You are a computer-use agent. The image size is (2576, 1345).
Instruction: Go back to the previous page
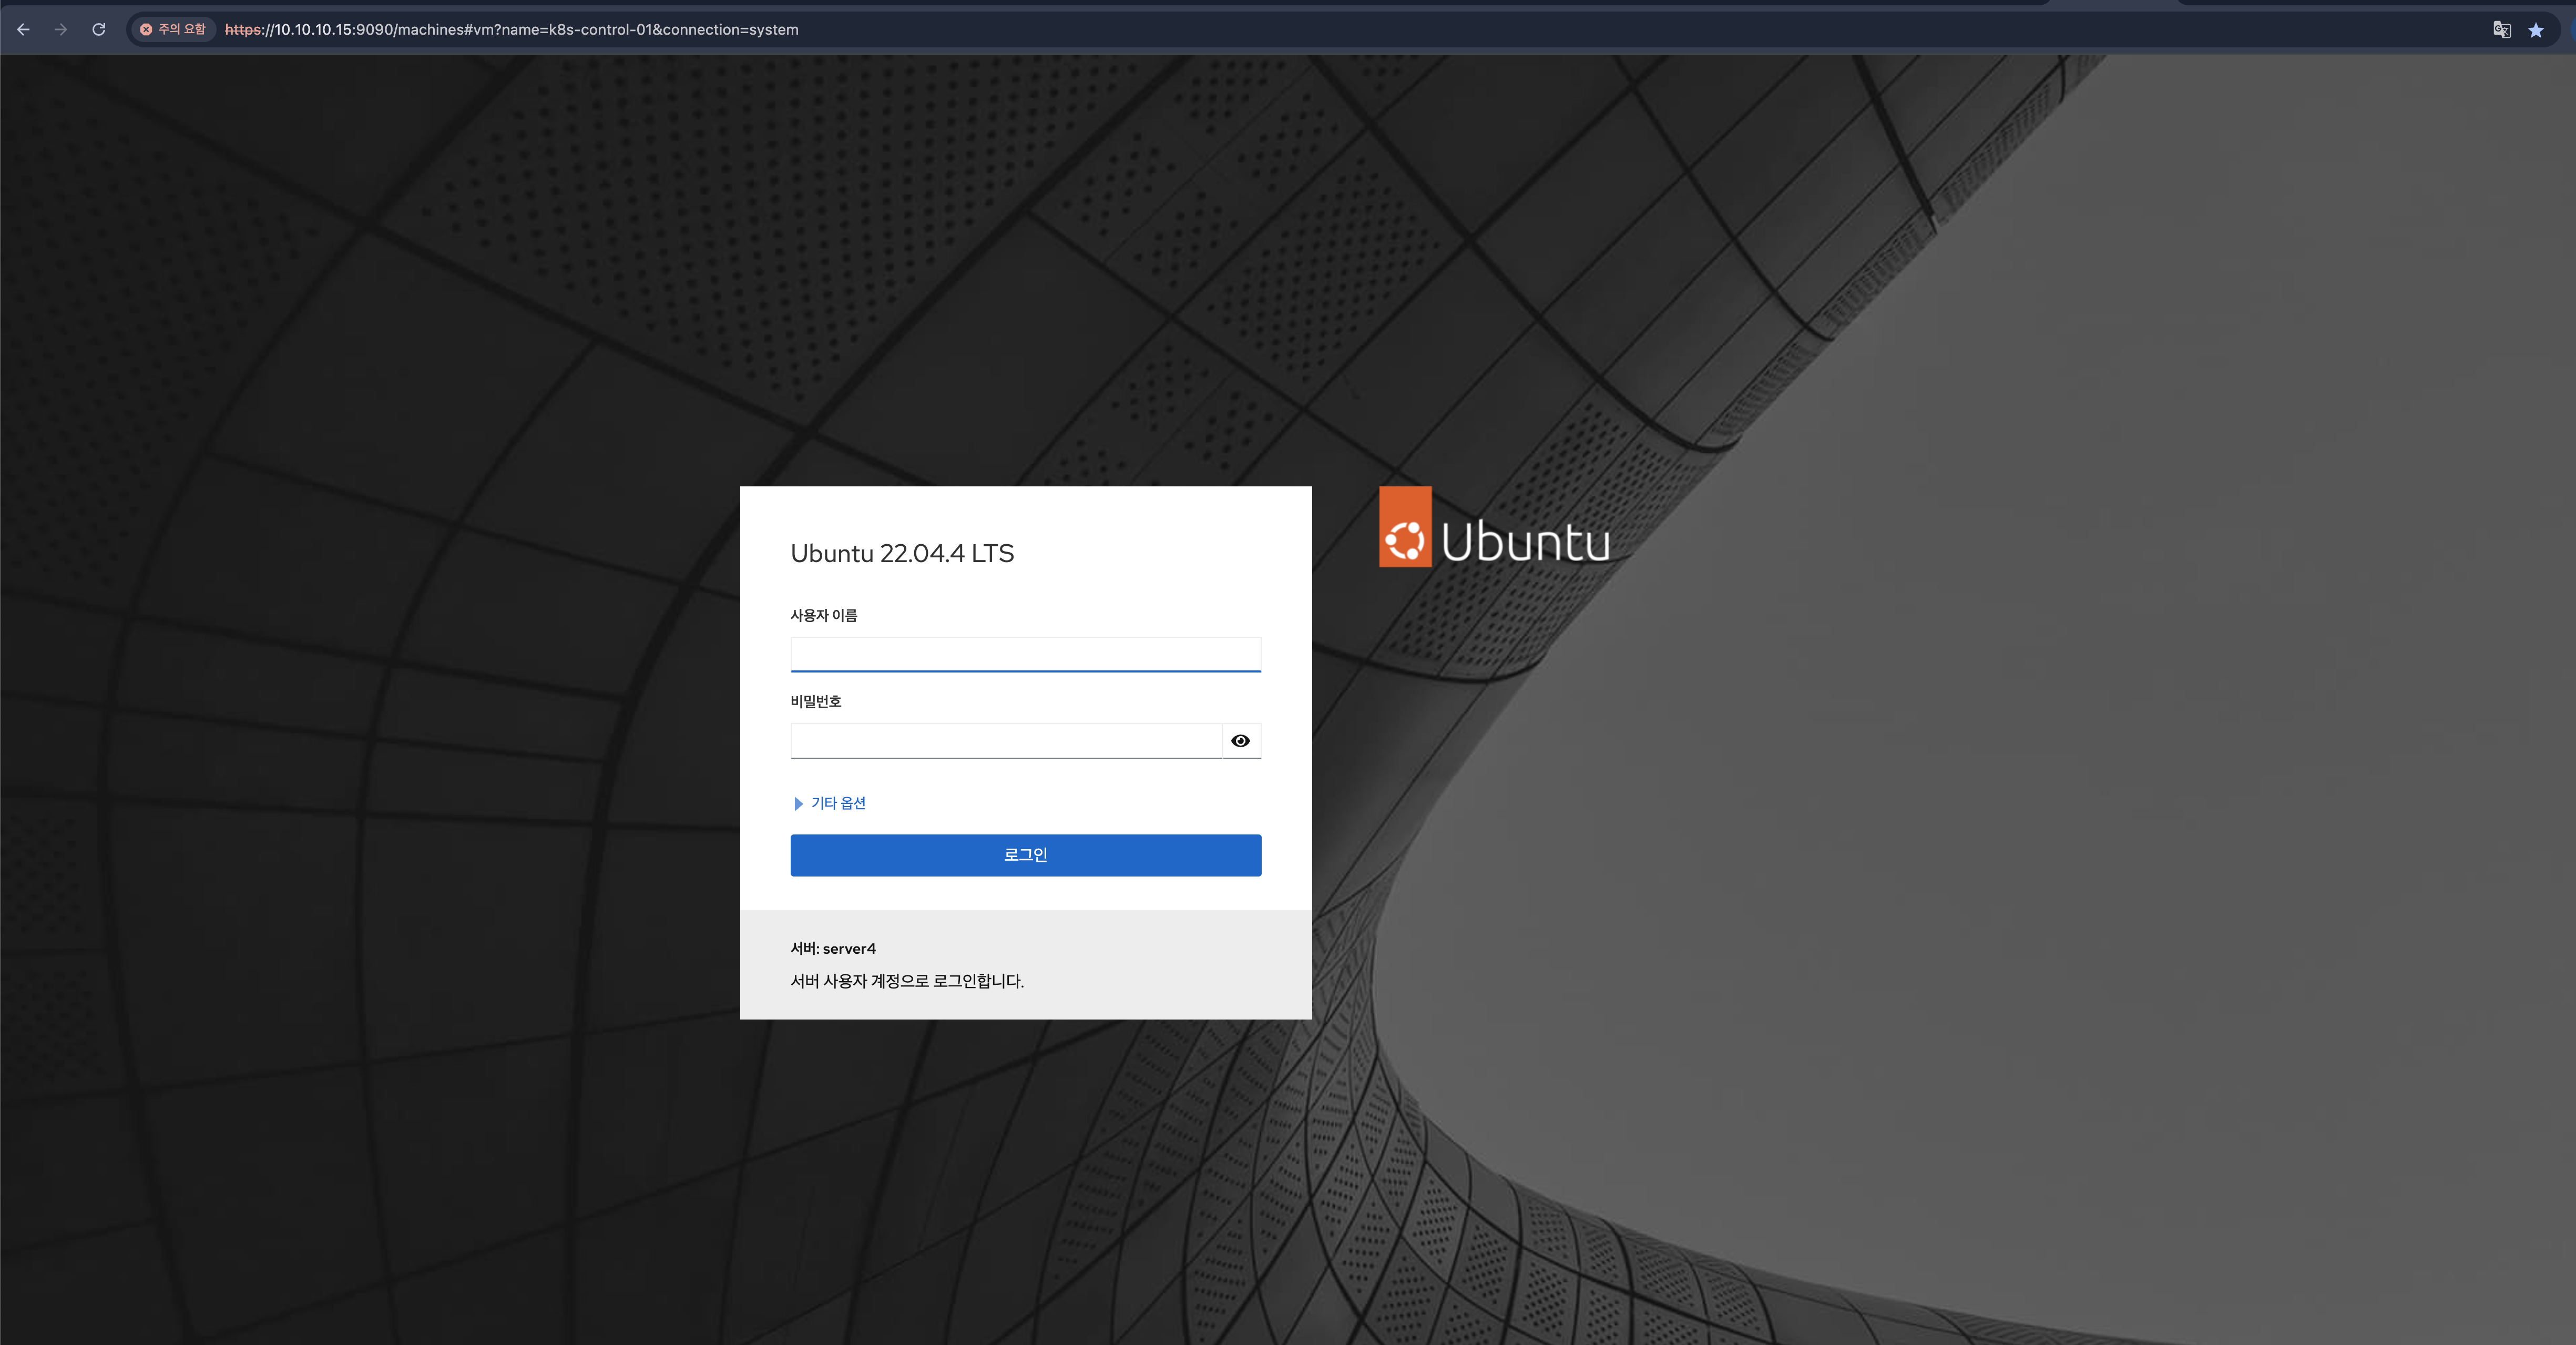(x=23, y=29)
